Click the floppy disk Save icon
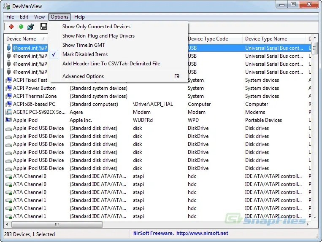 (x=43, y=27)
